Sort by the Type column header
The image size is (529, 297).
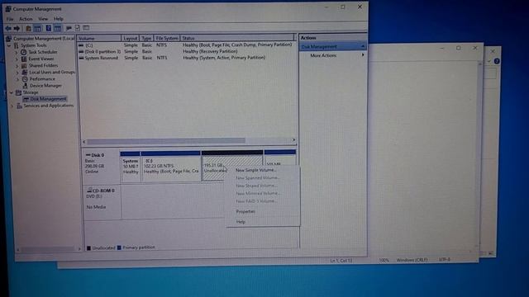[x=146, y=38]
